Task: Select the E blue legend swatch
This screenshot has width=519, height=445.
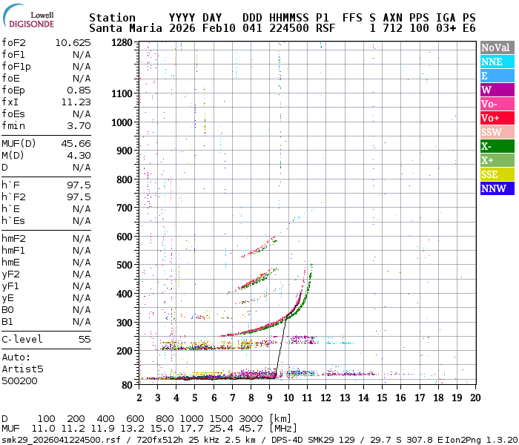Action: [497, 76]
